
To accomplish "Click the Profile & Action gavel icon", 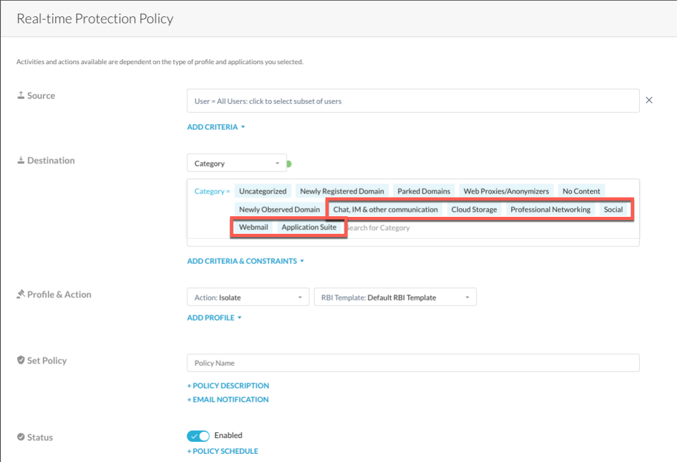I will 21,294.
